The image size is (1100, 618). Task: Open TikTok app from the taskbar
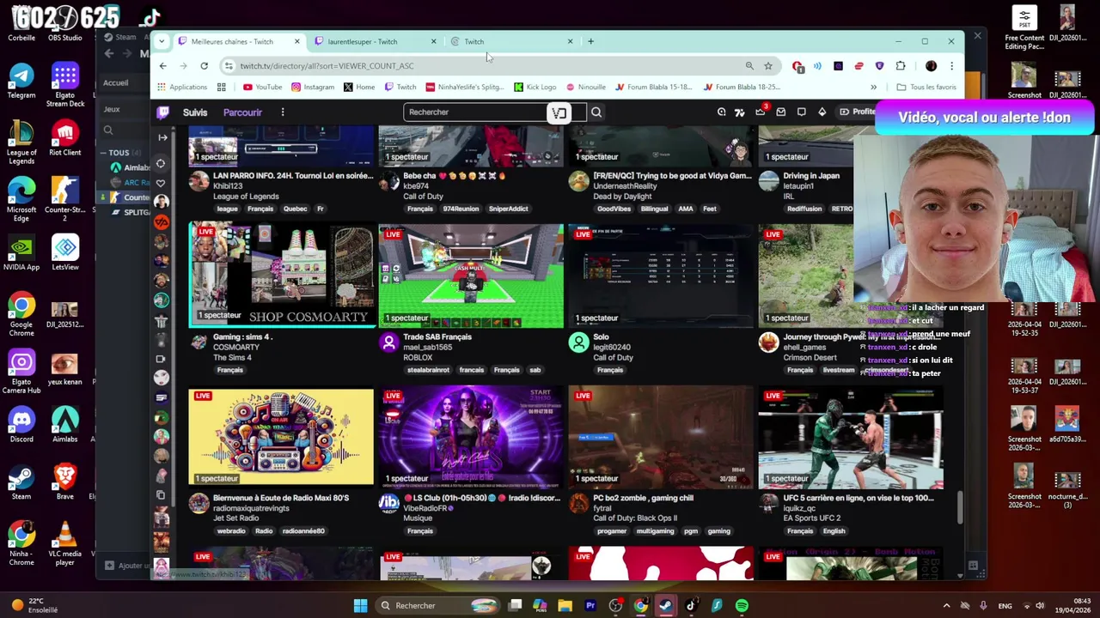point(691,606)
